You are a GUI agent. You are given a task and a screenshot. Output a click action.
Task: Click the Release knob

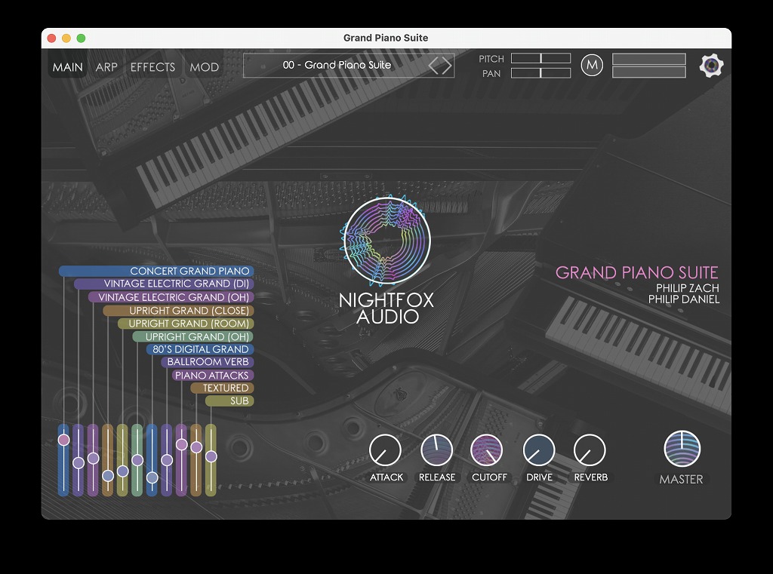(436, 450)
